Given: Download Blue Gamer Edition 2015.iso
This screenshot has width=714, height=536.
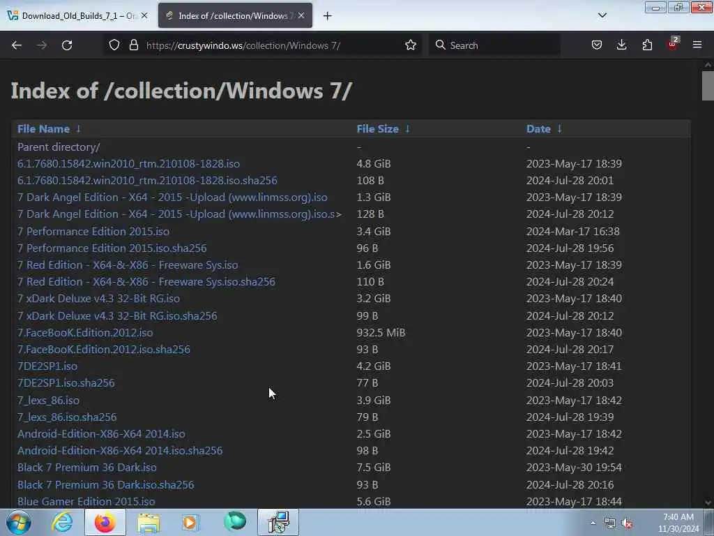Looking at the screenshot, I should [86, 501].
